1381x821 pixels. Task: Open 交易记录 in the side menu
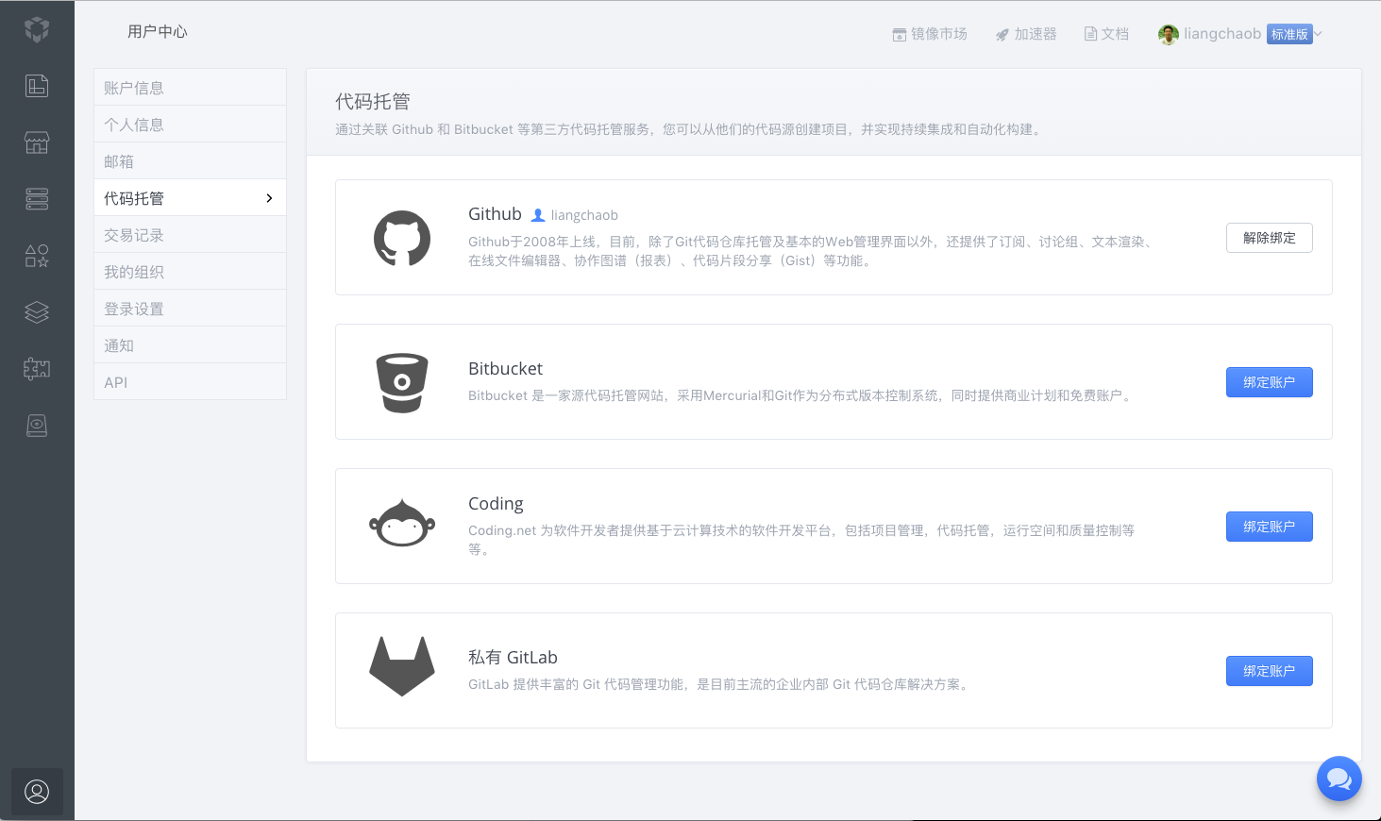(x=190, y=235)
